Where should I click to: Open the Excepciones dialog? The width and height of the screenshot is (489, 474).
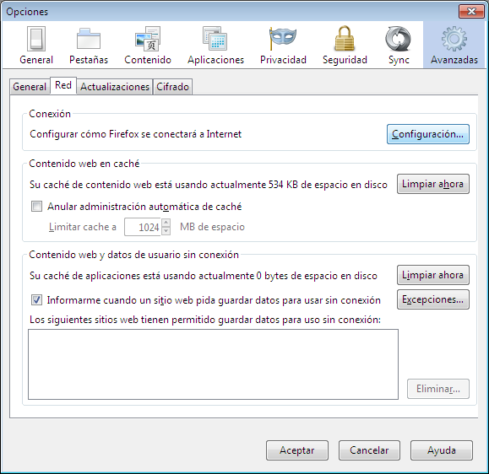[433, 299]
